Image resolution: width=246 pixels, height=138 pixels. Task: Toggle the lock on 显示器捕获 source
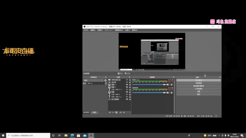point(130,99)
